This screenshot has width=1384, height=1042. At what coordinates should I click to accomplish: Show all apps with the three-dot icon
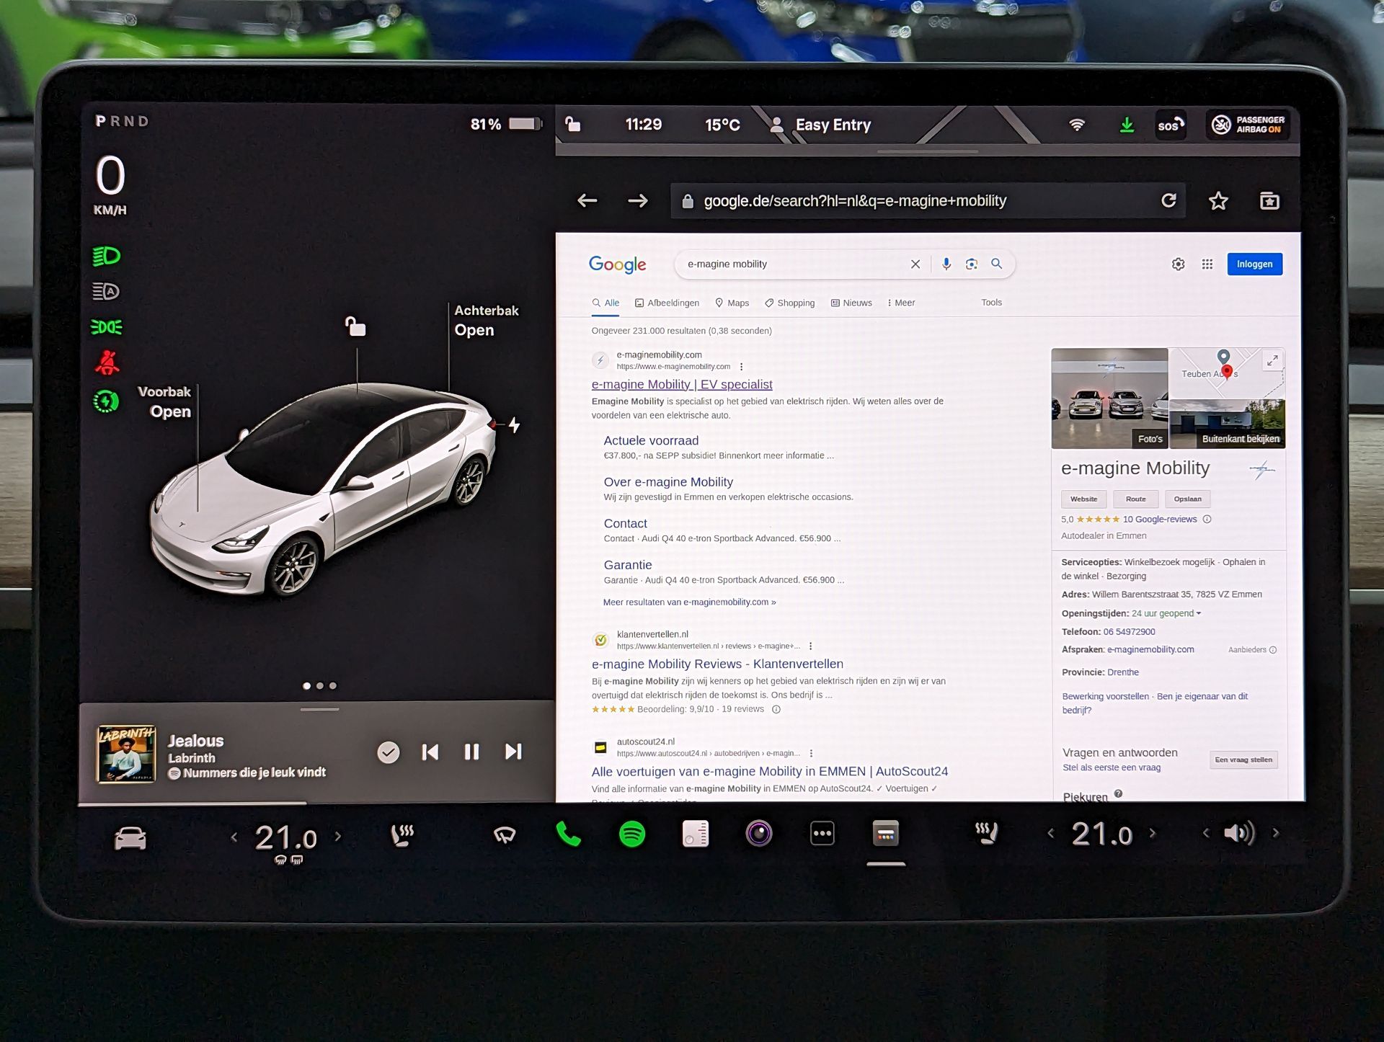822,834
